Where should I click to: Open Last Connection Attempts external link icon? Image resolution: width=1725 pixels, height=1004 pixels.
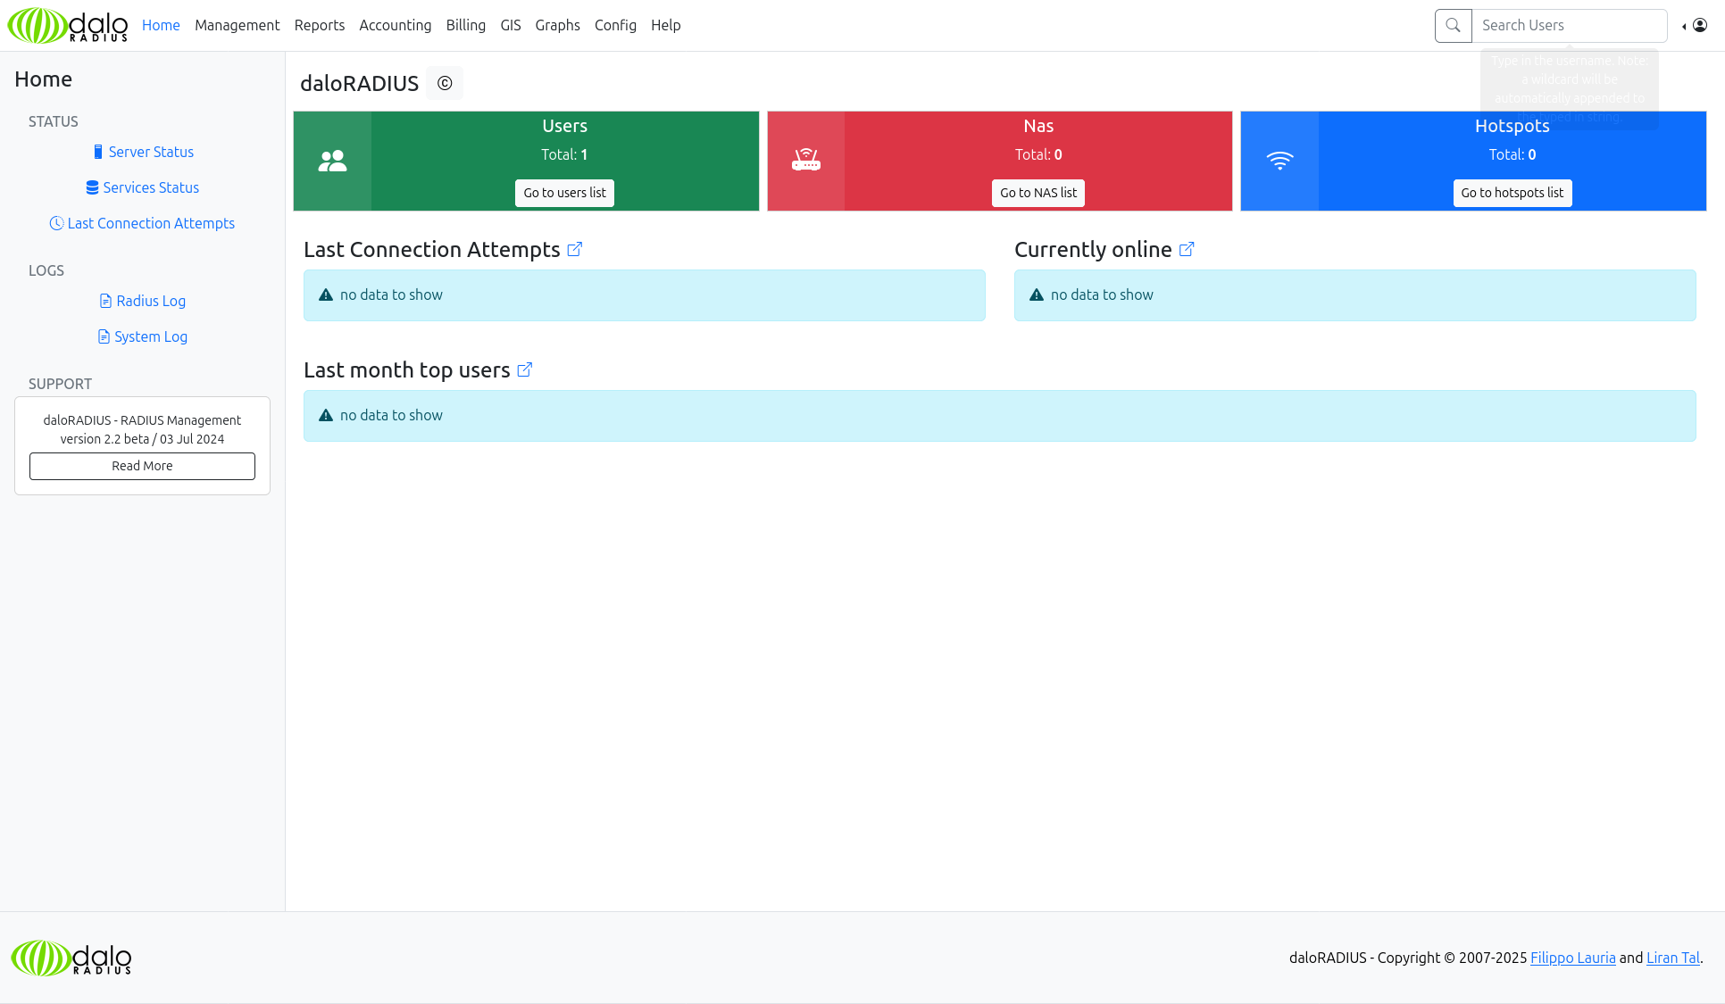(575, 250)
